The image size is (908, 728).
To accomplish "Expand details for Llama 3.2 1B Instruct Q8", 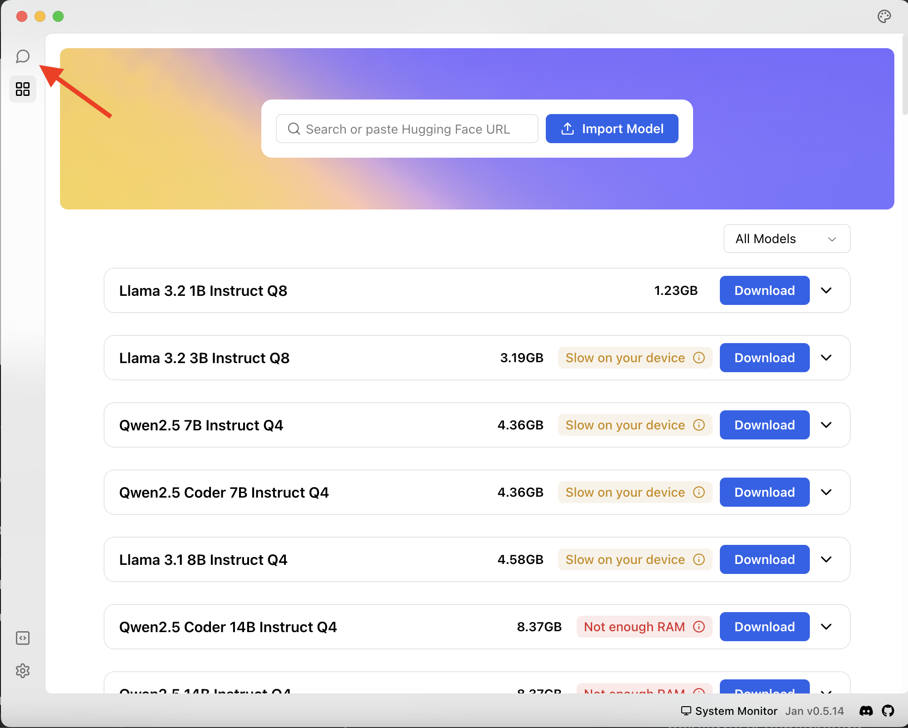I will click(826, 290).
